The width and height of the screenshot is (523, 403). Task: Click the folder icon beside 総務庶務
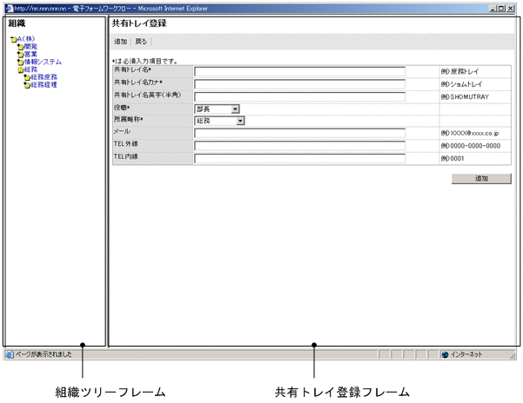click(27, 77)
